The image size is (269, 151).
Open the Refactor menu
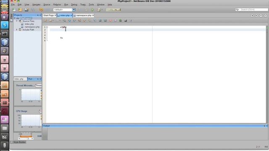[x=57, y=5]
